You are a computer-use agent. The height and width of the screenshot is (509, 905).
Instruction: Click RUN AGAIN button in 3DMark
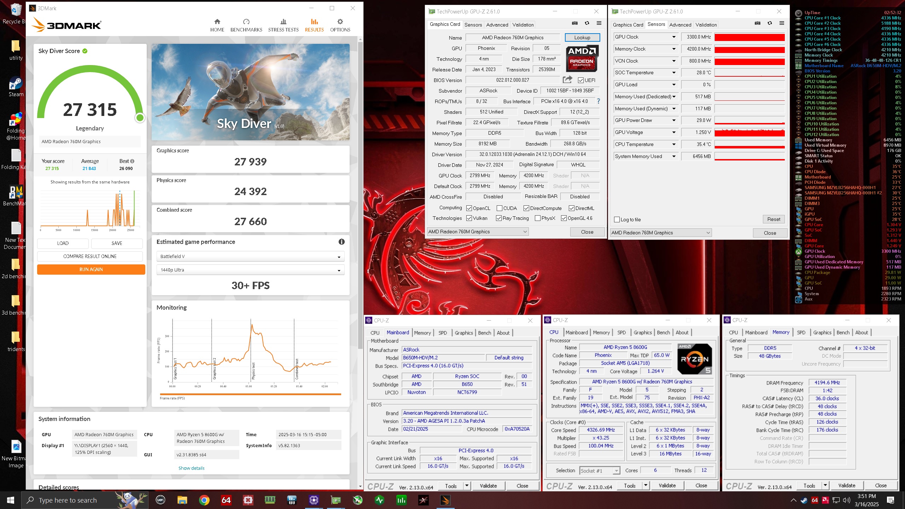coord(91,269)
